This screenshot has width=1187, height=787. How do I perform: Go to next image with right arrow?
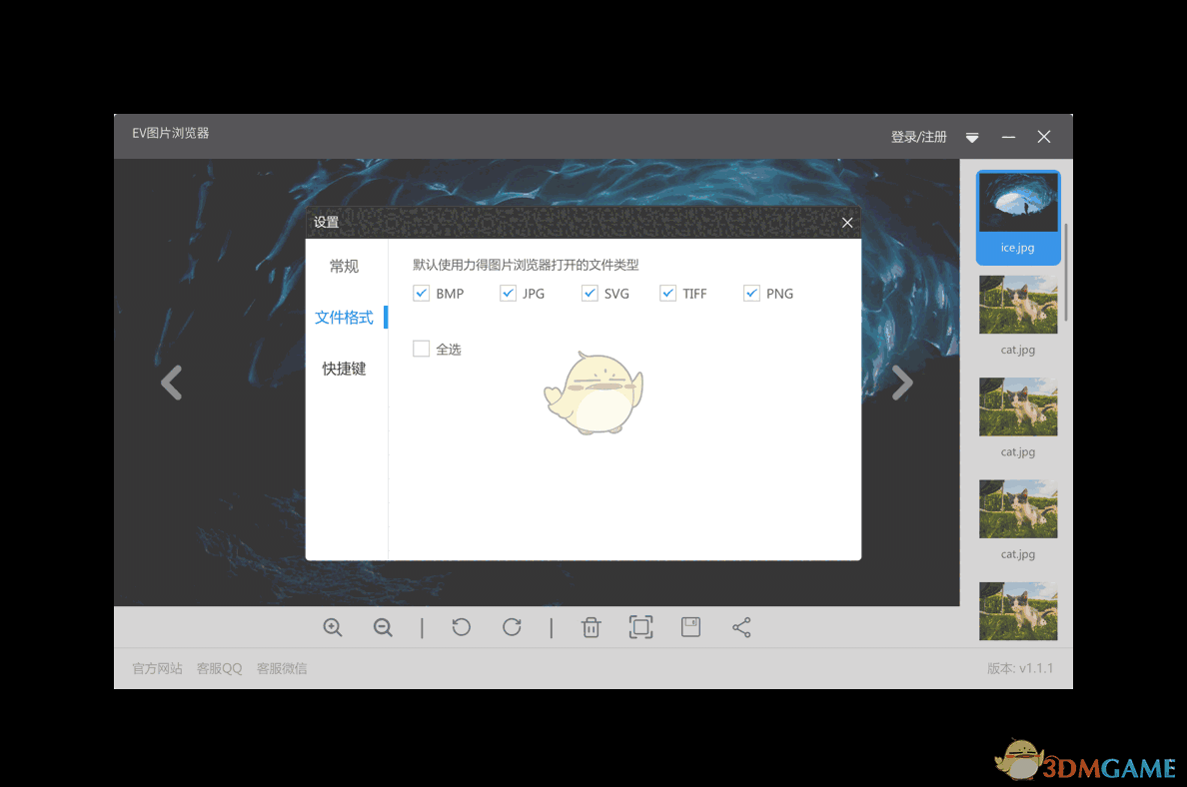coord(902,383)
